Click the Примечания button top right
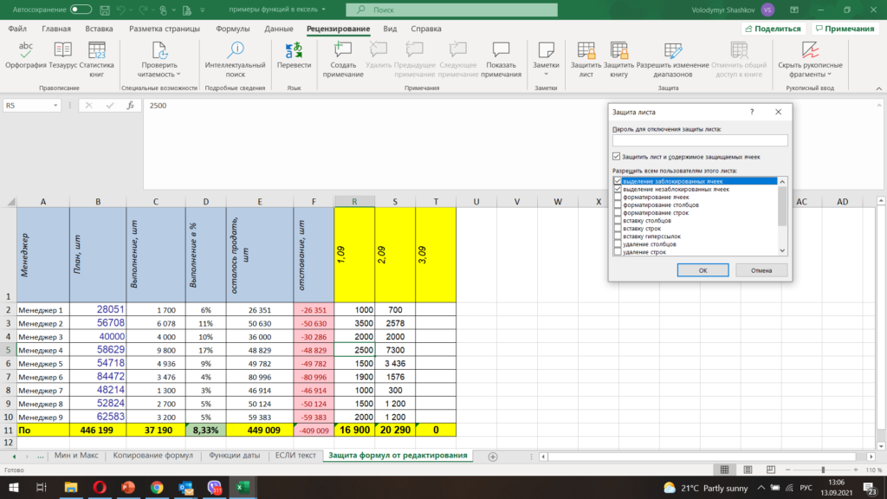 coord(845,29)
